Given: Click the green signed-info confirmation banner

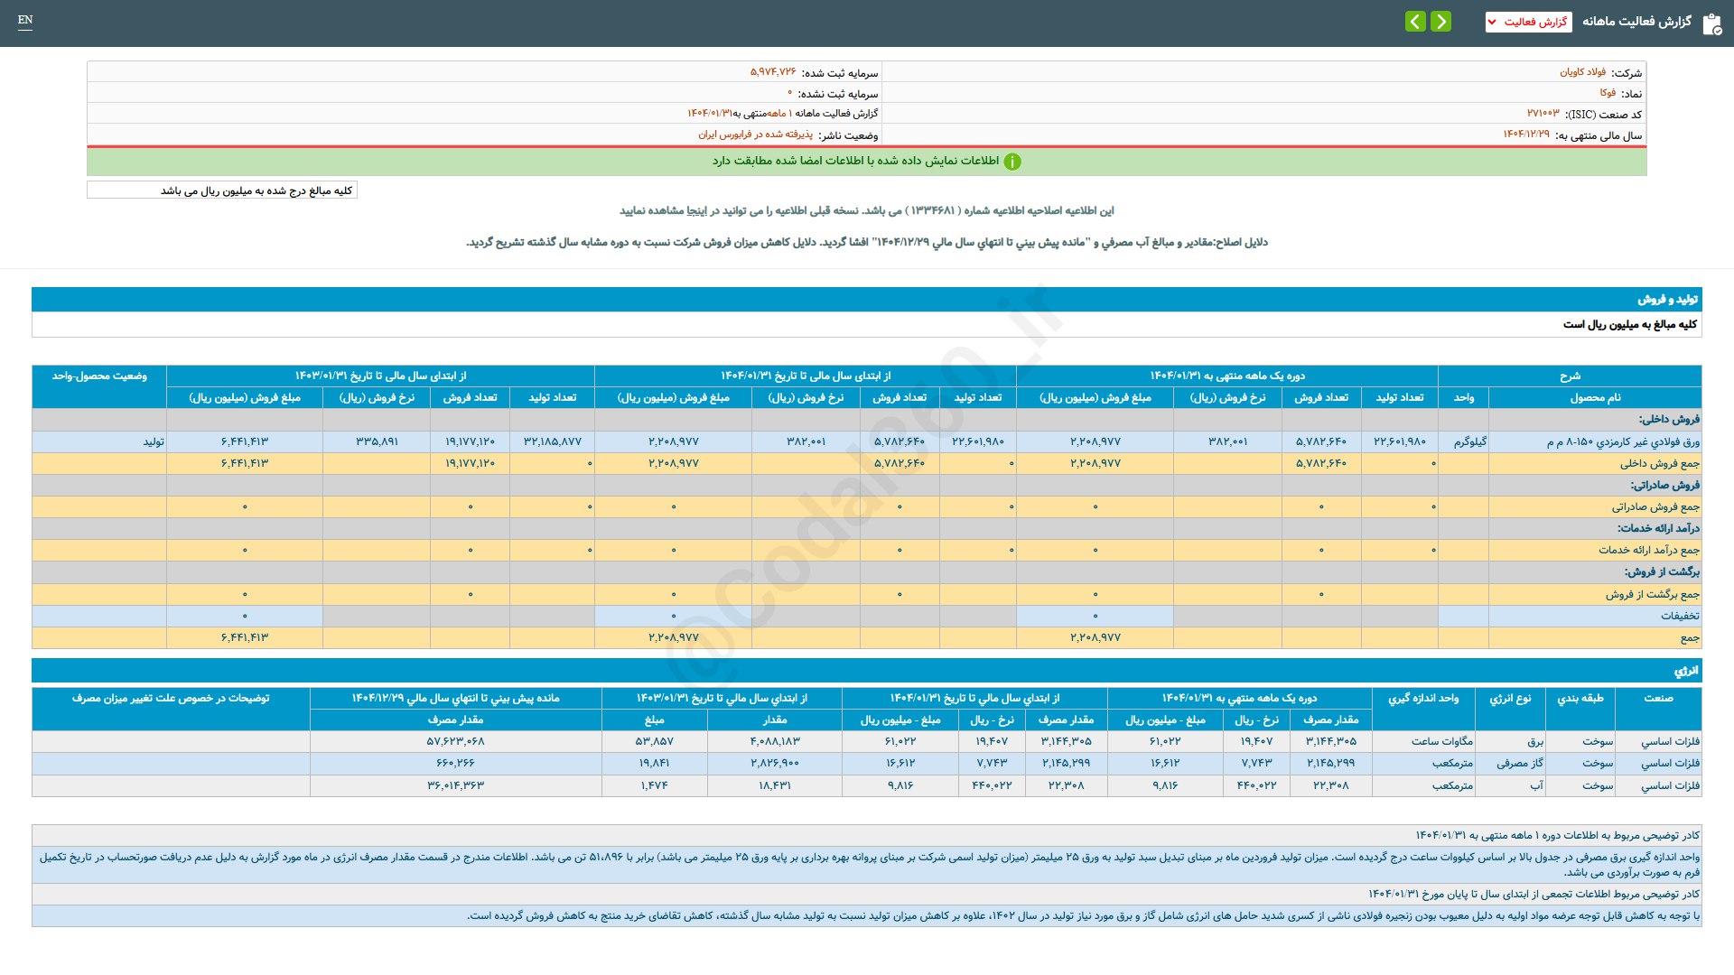Looking at the screenshot, I should (x=853, y=162).
